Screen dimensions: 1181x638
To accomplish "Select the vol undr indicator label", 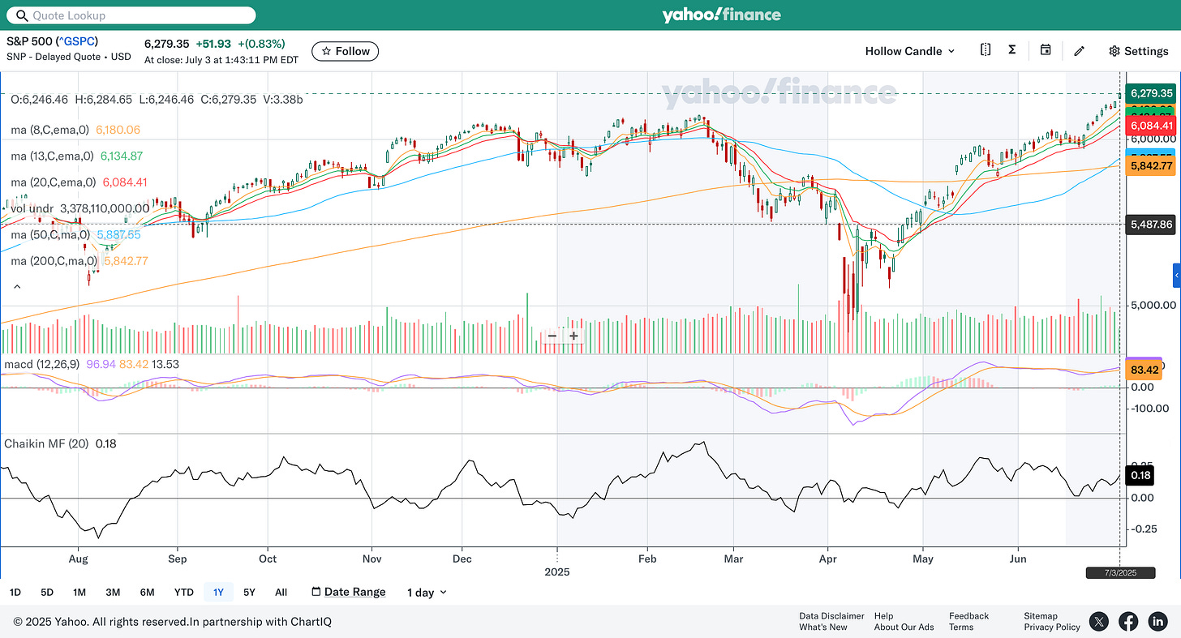I will (32, 208).
